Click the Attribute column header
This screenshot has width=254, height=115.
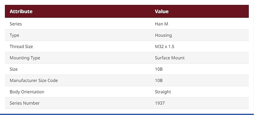(x=21, y=11)
